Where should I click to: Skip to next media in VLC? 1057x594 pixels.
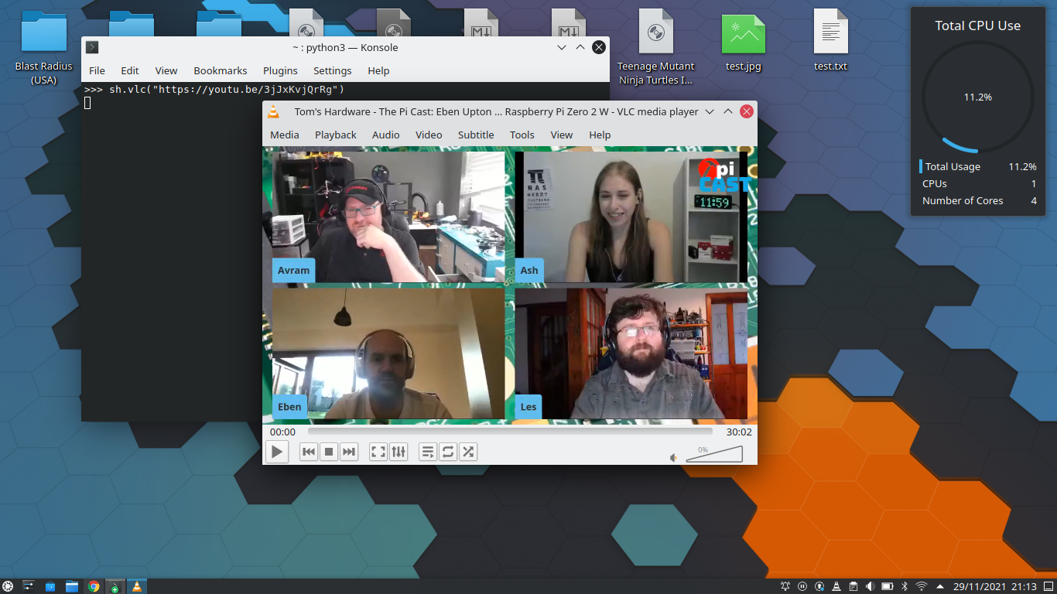point(349,452)
